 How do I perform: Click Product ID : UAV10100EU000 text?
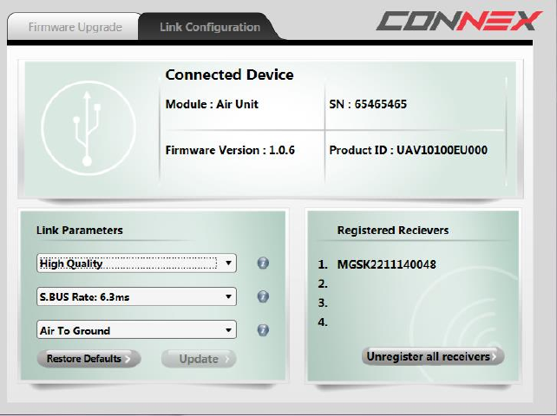[x=408, y=150]
